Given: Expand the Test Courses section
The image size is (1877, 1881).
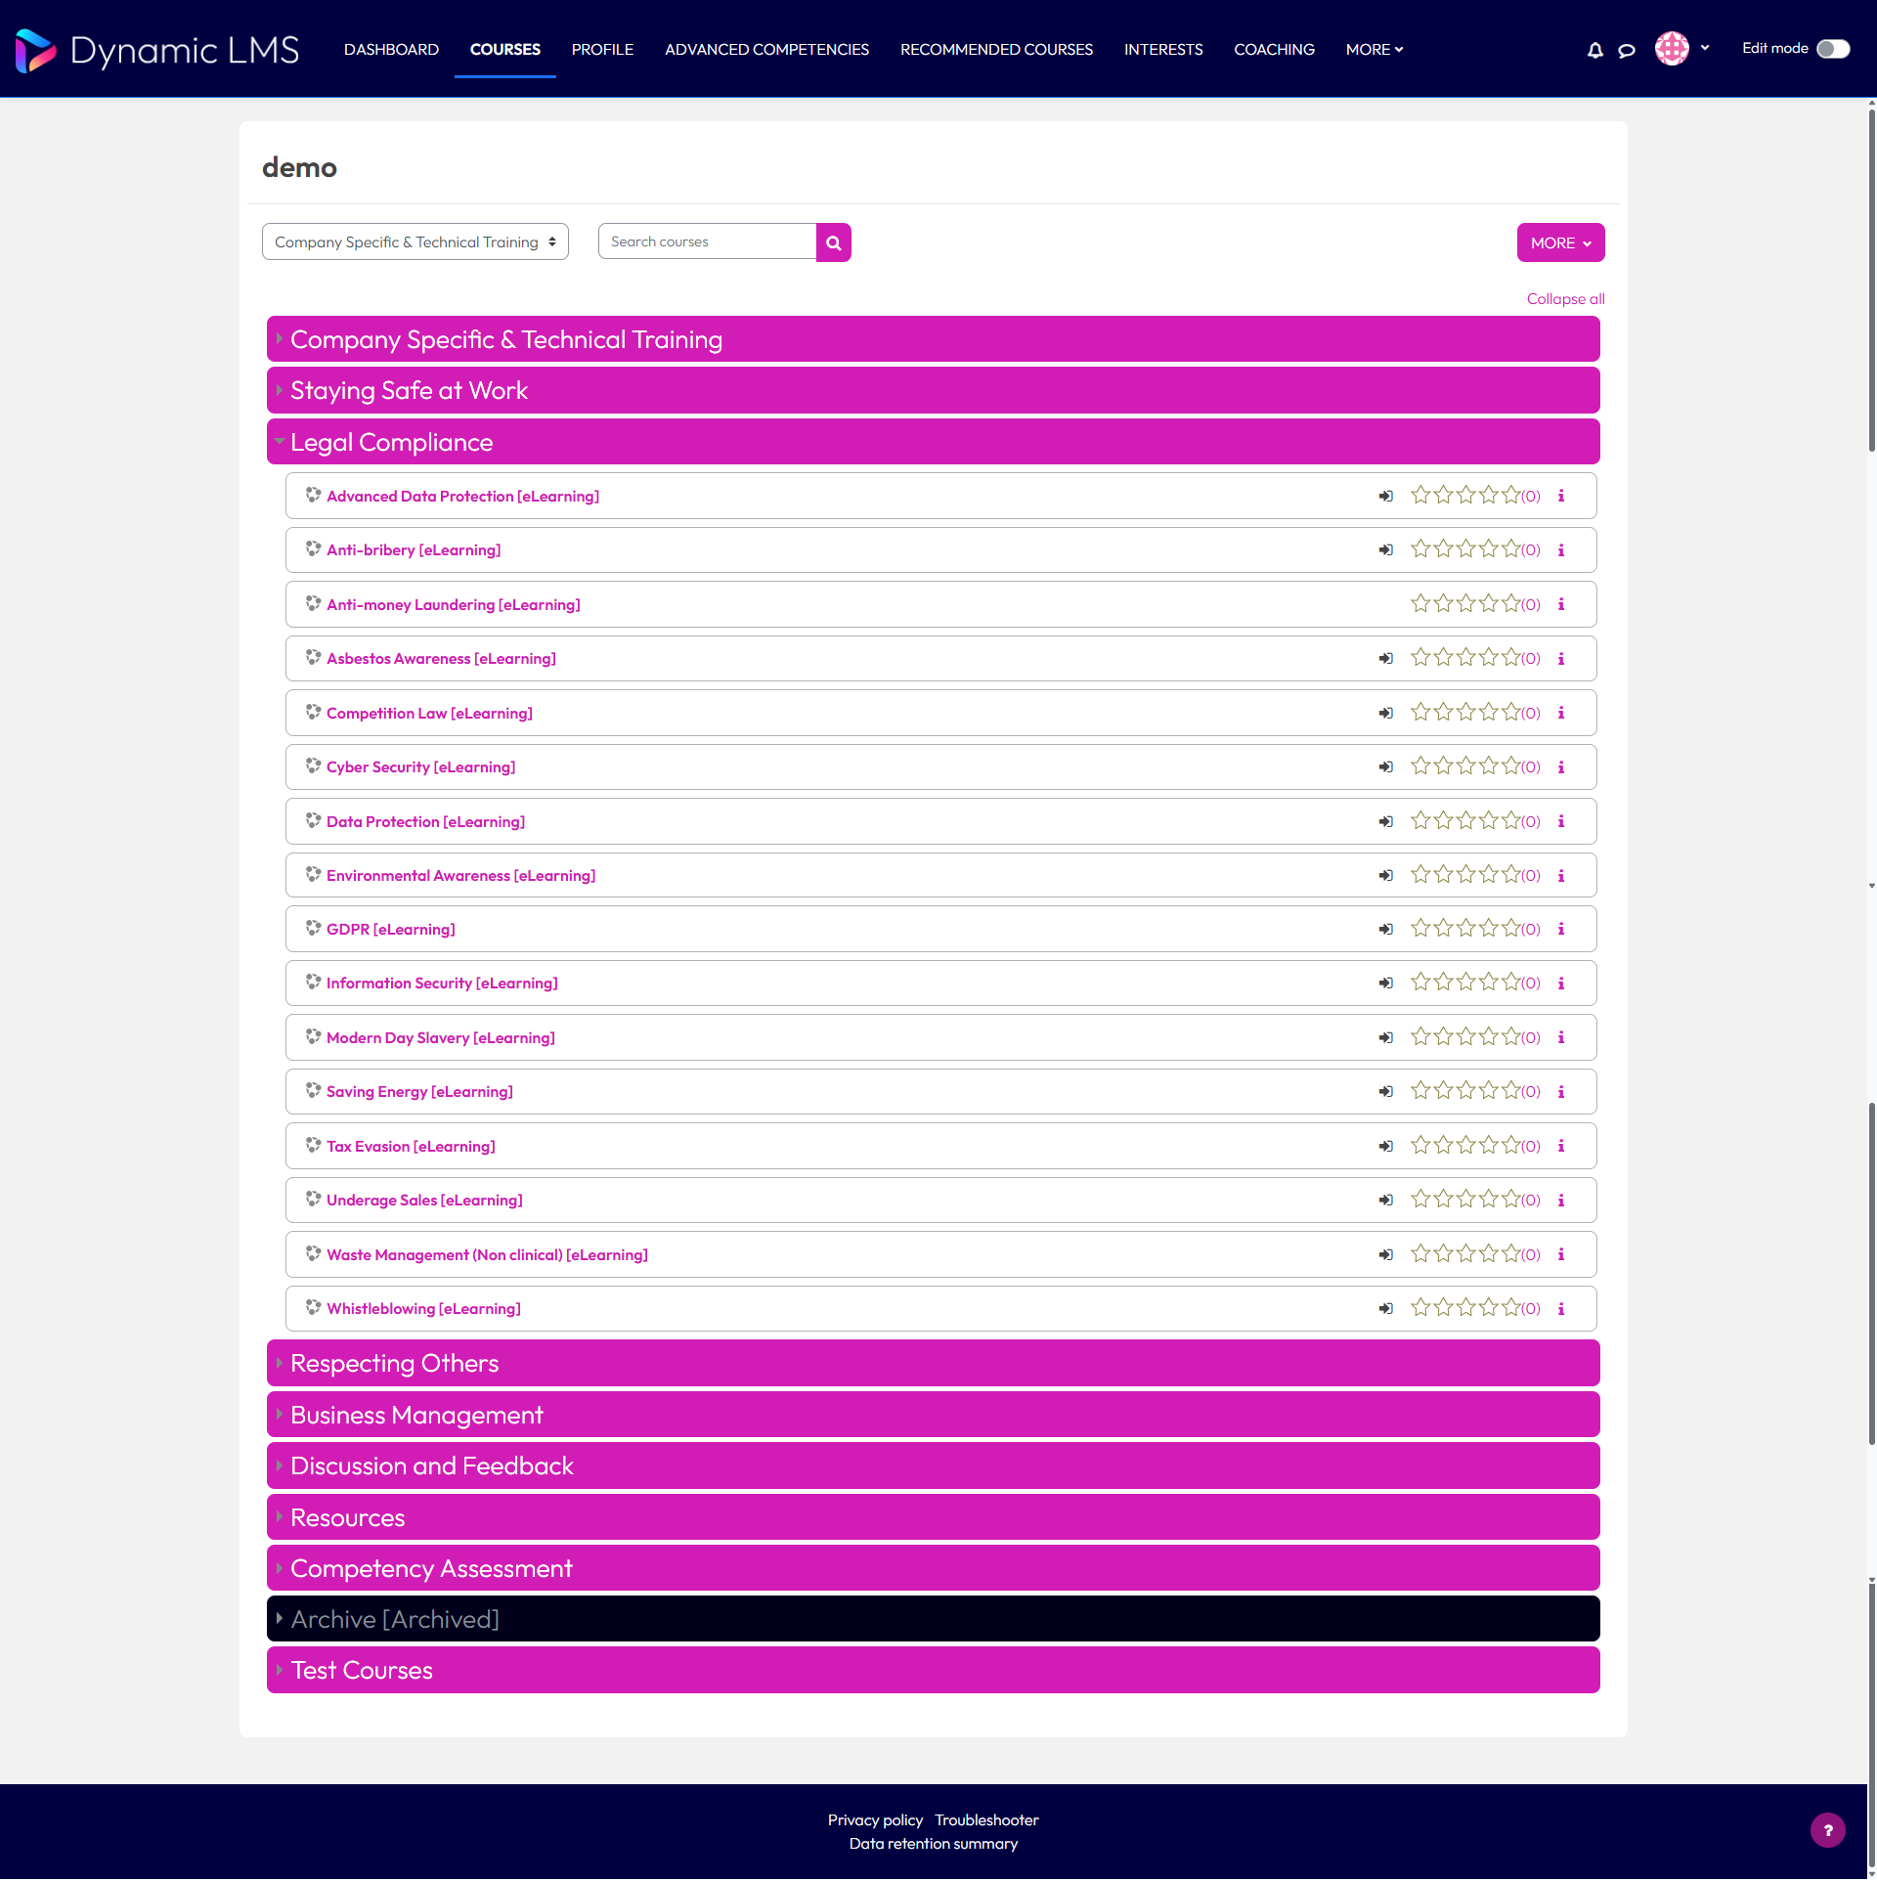Looking at the screenshot, I should 933,1670.
